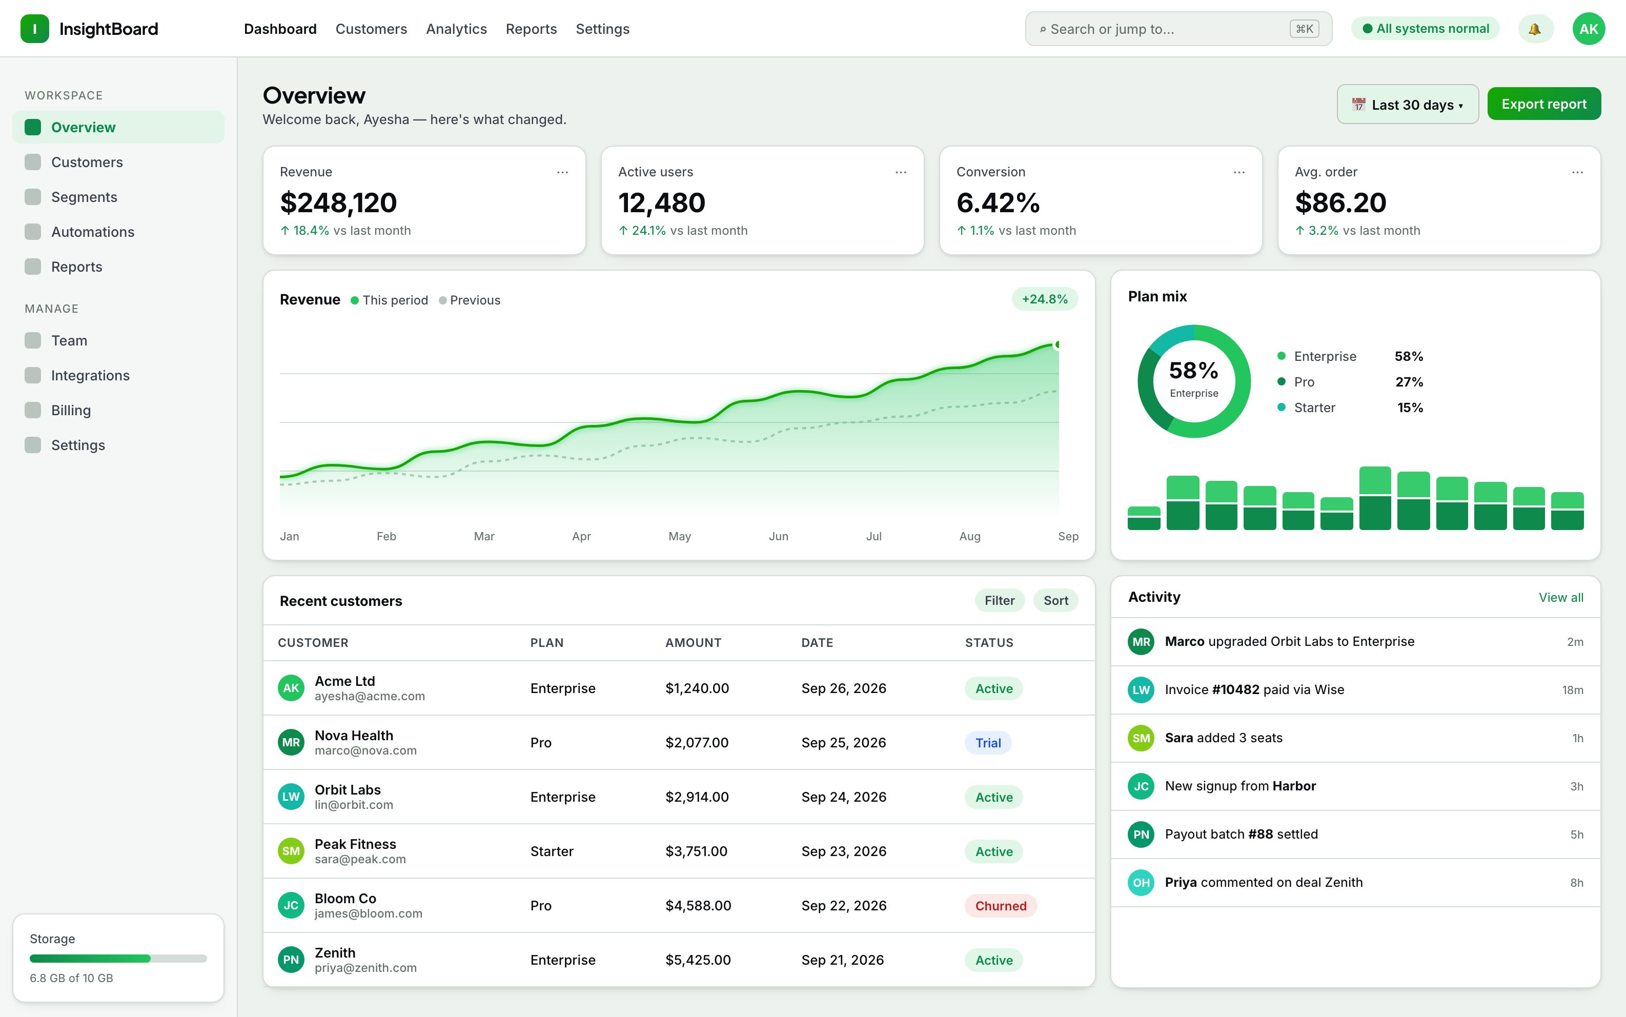This screenshot has width=1626, height=1017.
Task: Open notifications bell
Action: (1535, 29)
